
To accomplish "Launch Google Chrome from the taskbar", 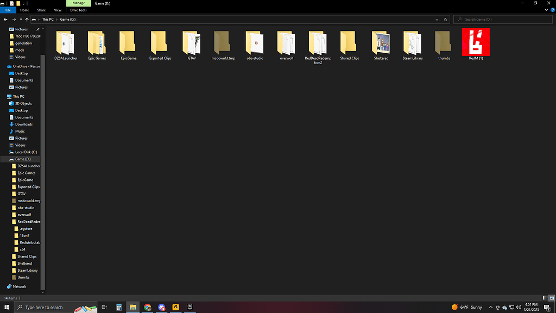I will pyautogui.click(x=147, y=307).
